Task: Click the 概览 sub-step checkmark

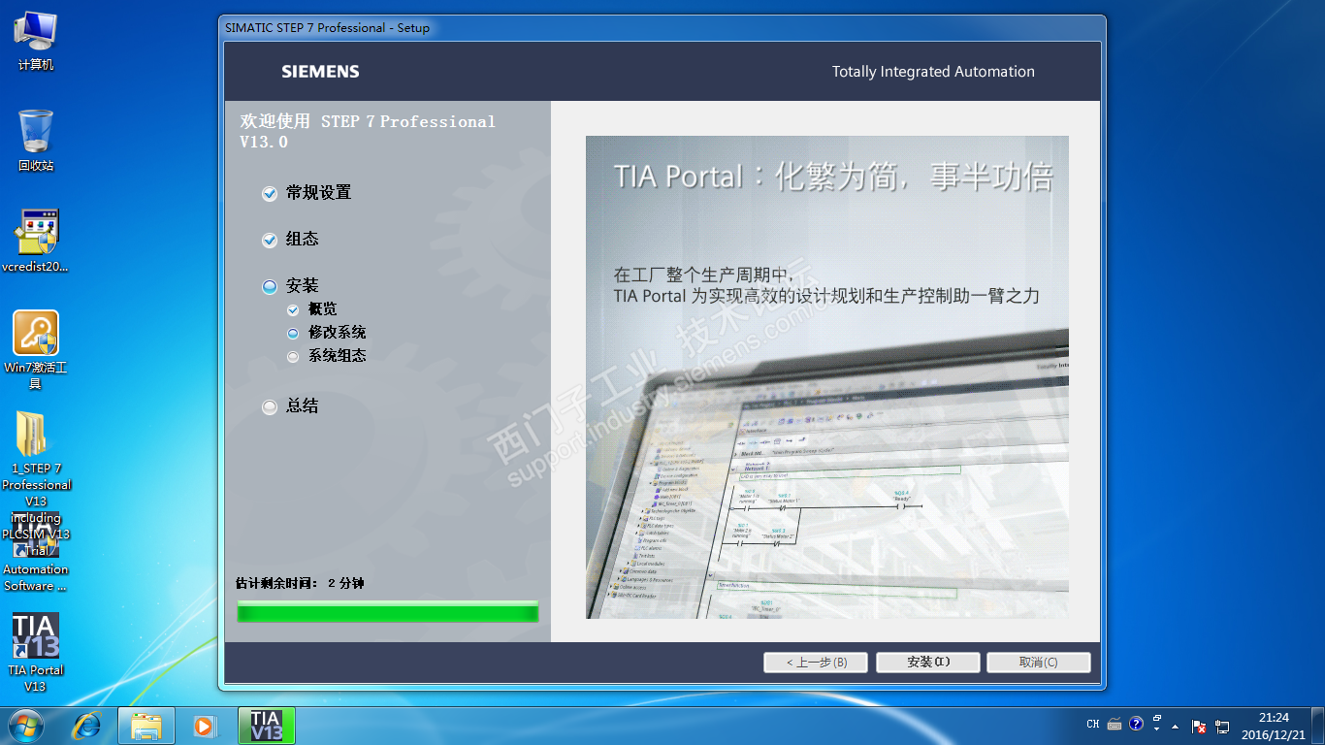Action: coord(293,310)
